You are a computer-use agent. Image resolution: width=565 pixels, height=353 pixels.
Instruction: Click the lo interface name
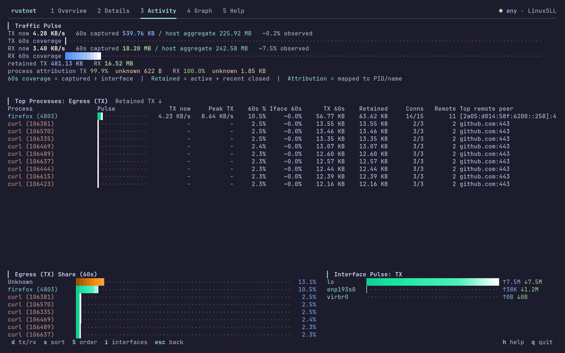[x=331, y=282]
